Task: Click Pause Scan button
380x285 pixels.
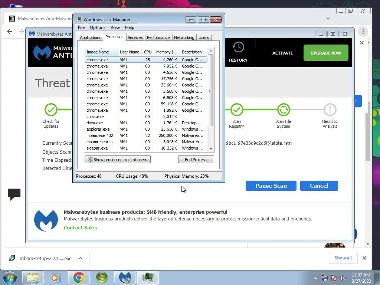Action: [x=271, y=186]
